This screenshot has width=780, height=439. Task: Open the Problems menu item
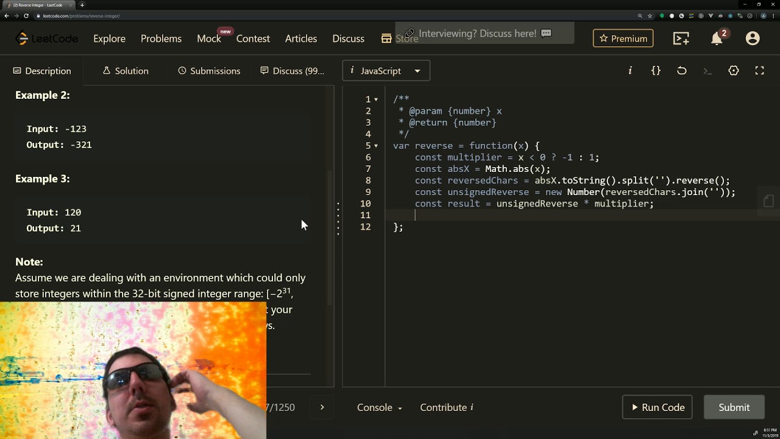(161, 38)
